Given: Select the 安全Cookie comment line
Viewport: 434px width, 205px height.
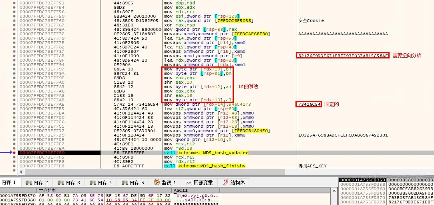Looking at the screenshot, I should (311, 21).
